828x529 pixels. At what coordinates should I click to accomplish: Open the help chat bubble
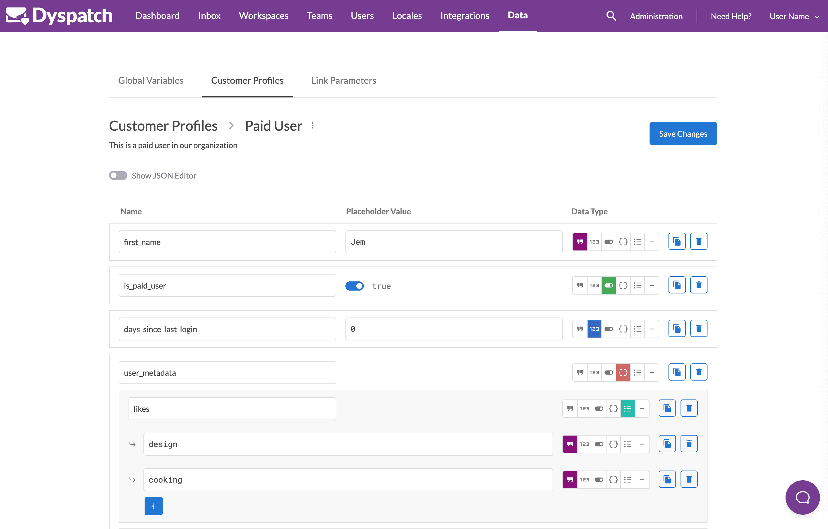(x=802, y=497)
